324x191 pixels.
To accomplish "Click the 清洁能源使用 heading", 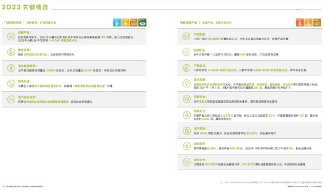I will pyautogui.click(x=27, y=66).
